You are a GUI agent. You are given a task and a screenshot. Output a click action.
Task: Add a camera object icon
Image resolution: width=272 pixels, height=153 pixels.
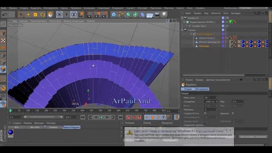pyautogui.click(x=157, y=14)
